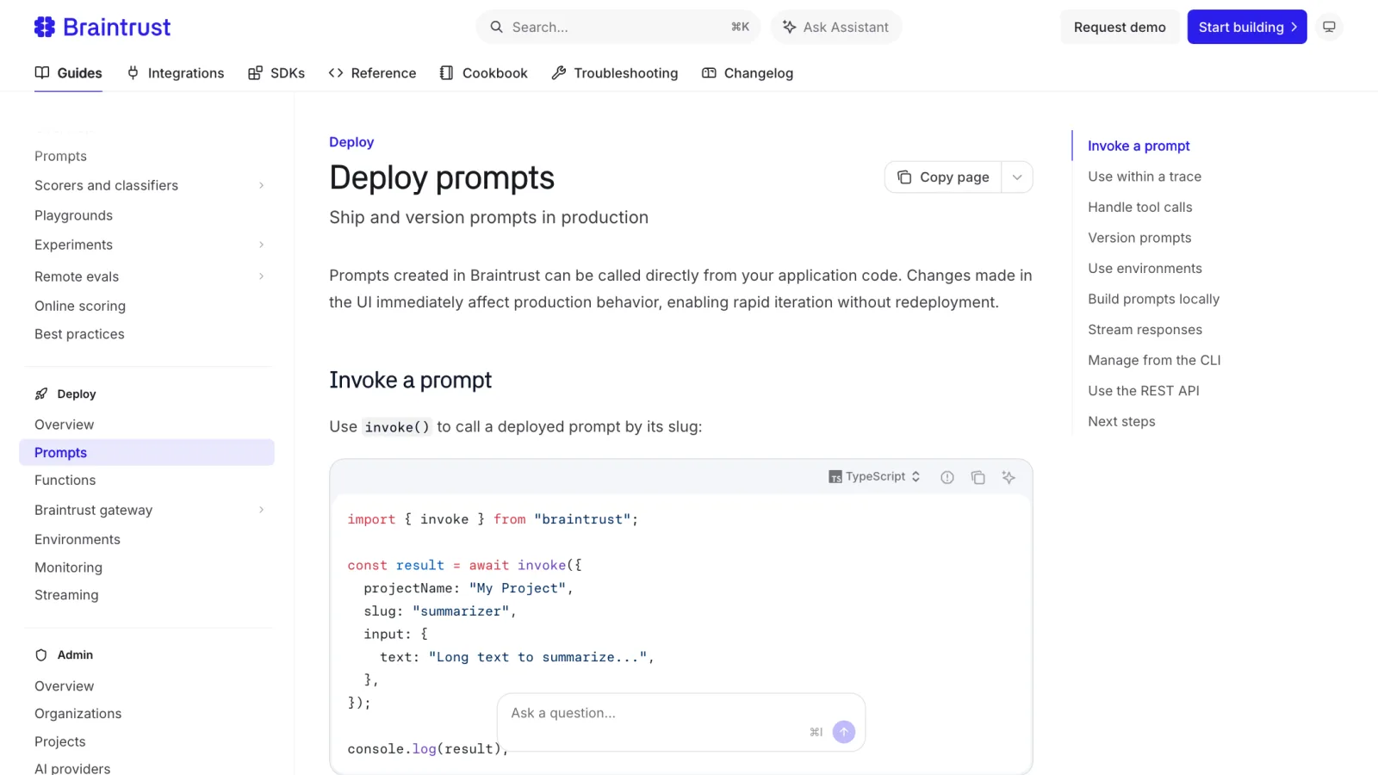Open the Integrations tab
This screenshot has height=775, width=1378.
click(175, 73)
